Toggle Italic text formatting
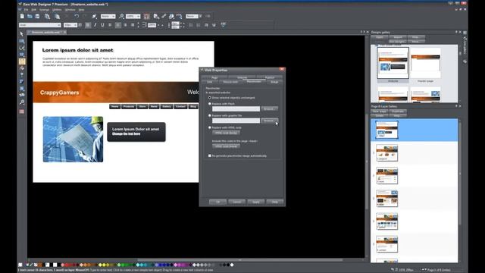This screenshot has width=485, height=273. point(95,25)
